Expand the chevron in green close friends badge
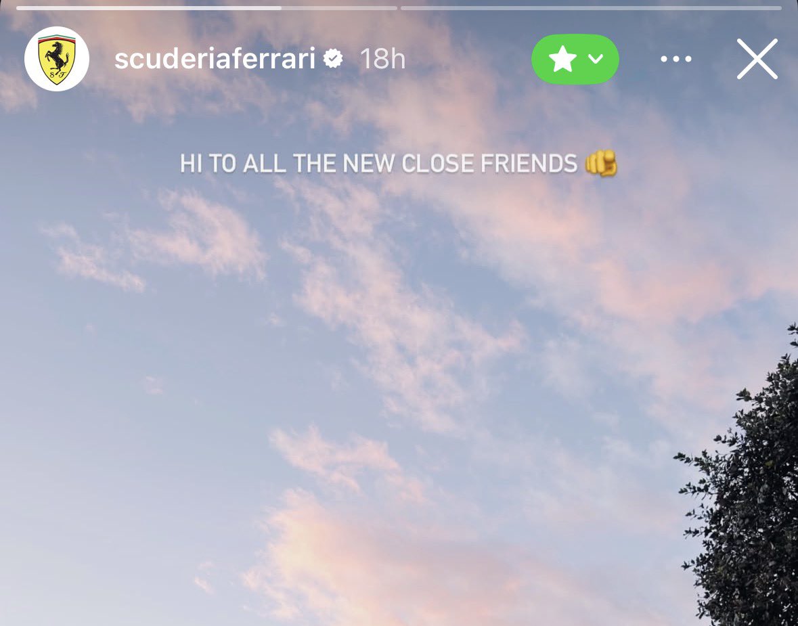Viewport: 798px width, 626px height. point(596,59)
